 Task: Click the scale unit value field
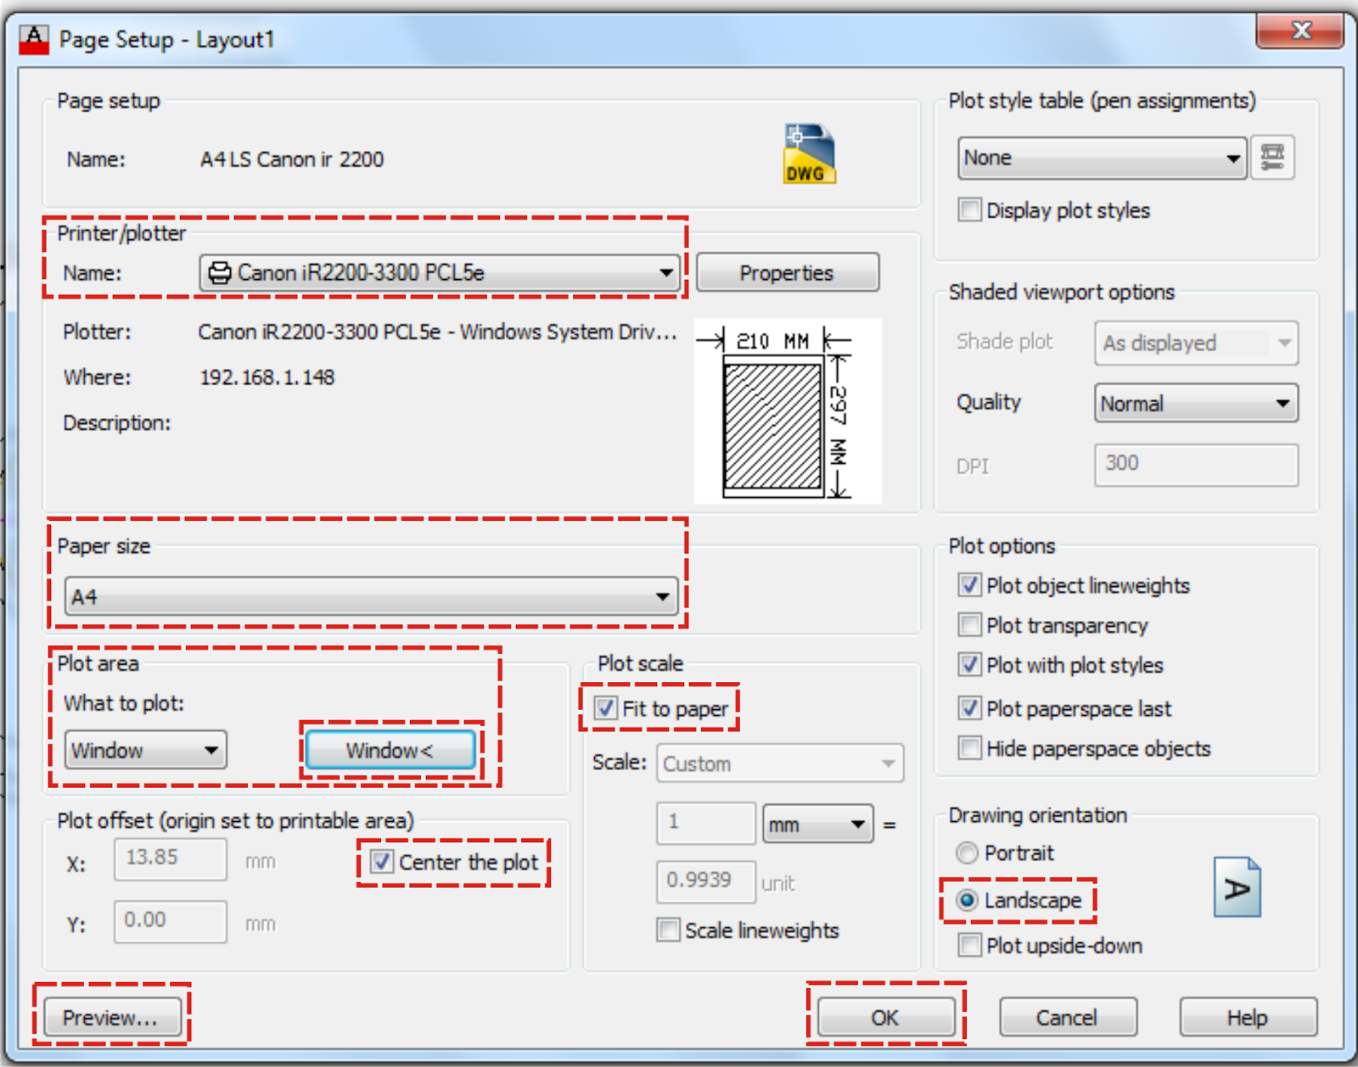point(705,881)
